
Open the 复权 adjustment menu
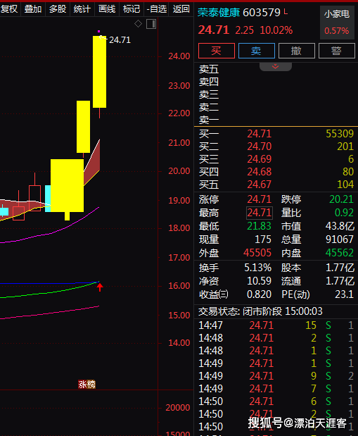pyautogui.click(x=9, y=9)
